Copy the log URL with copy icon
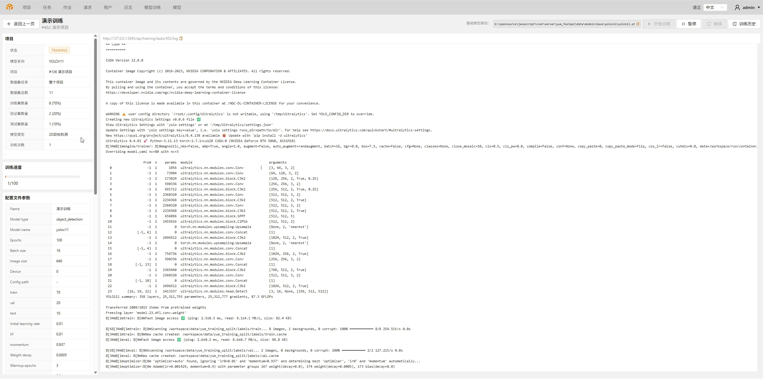Viewport: 763px width, 379px height. pyautogui.click(x=181, y=38)
